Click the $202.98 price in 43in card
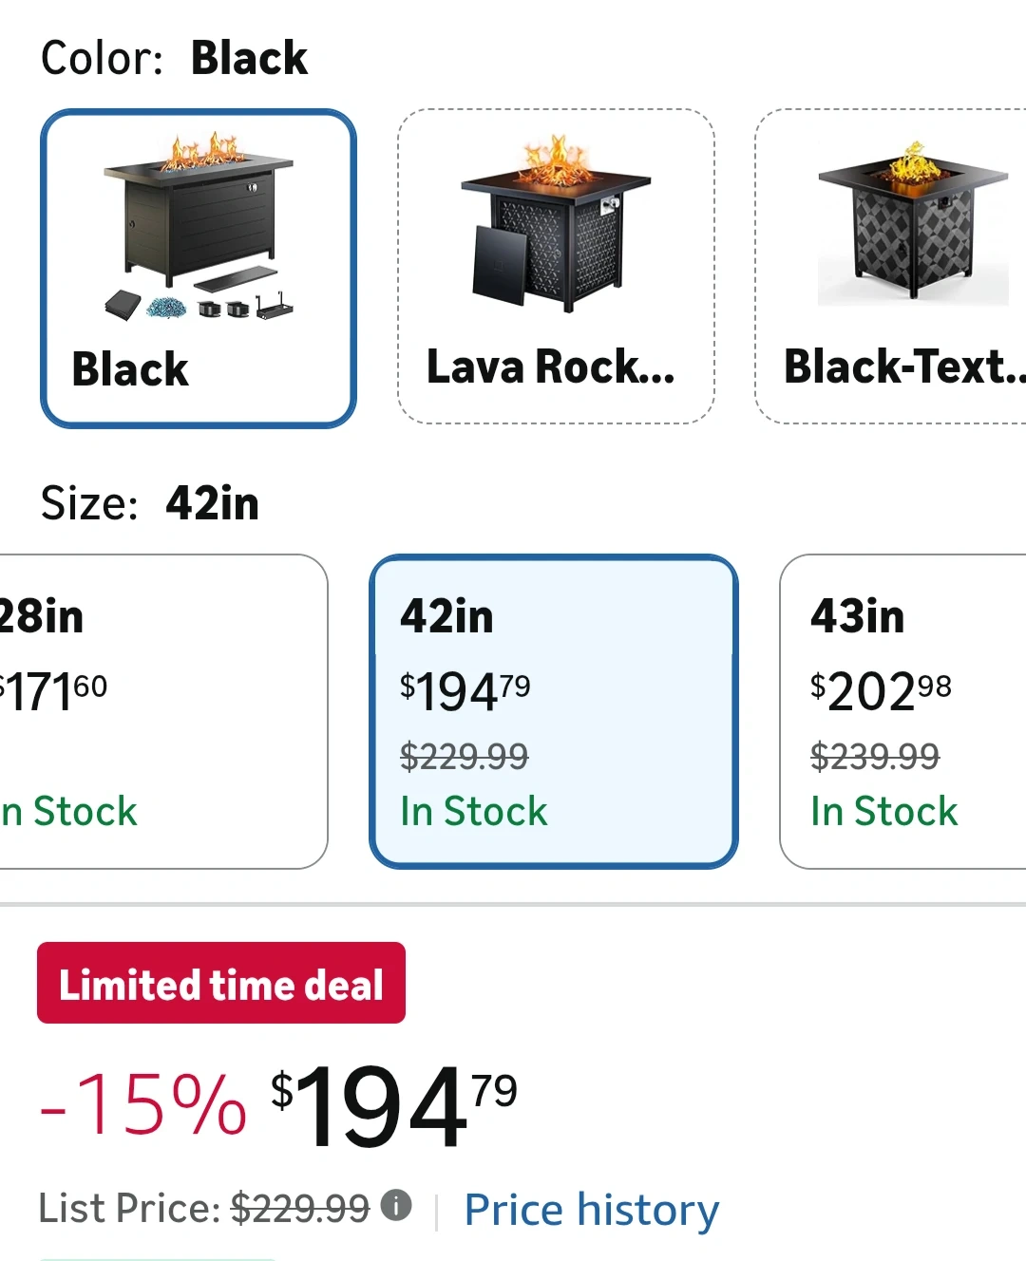The image size is (1026, 1261). point(880,690)
